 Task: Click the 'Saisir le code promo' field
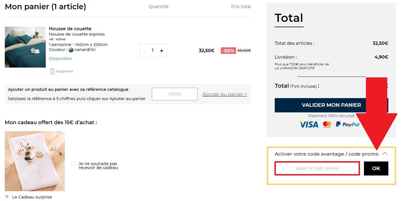[x=317, y=168]
